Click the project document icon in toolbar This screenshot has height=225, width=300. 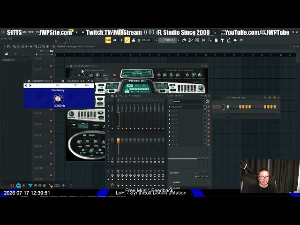[216, 40]
